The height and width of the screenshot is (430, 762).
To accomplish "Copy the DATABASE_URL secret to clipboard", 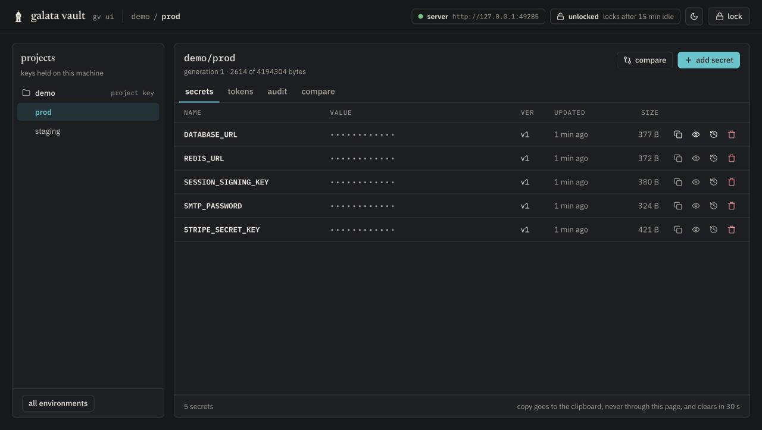I will point(677,134).
